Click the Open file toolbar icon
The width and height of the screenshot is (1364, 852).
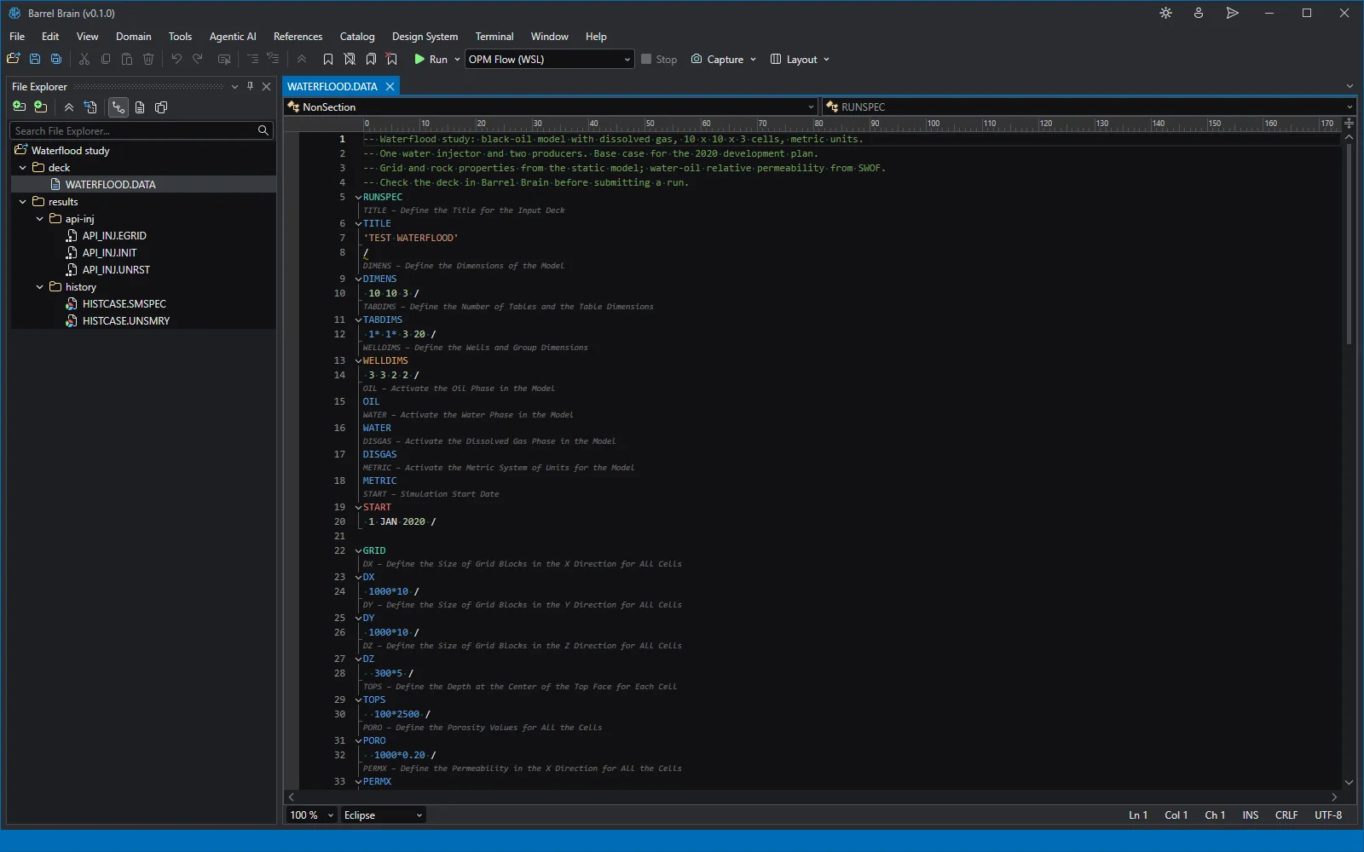(x=13, y=59)
